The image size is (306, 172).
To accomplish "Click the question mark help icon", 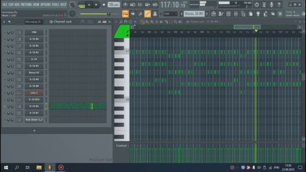I will click(279, 4).
